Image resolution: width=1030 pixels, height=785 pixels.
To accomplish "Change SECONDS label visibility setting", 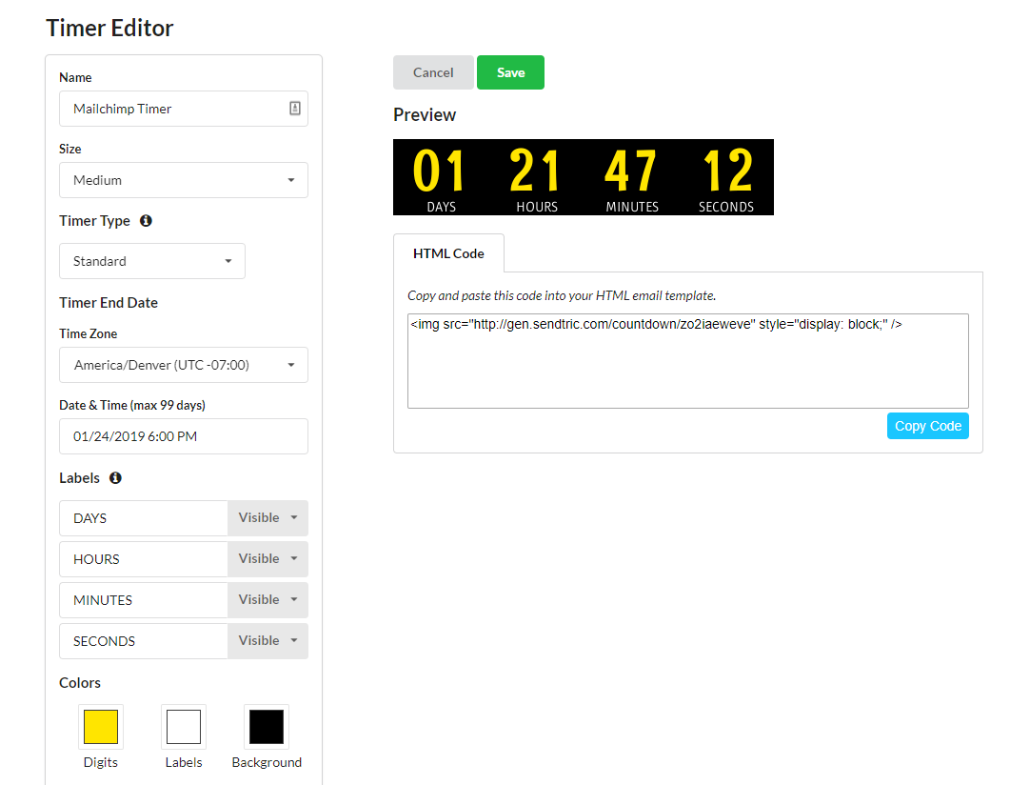I will [267, 641].
